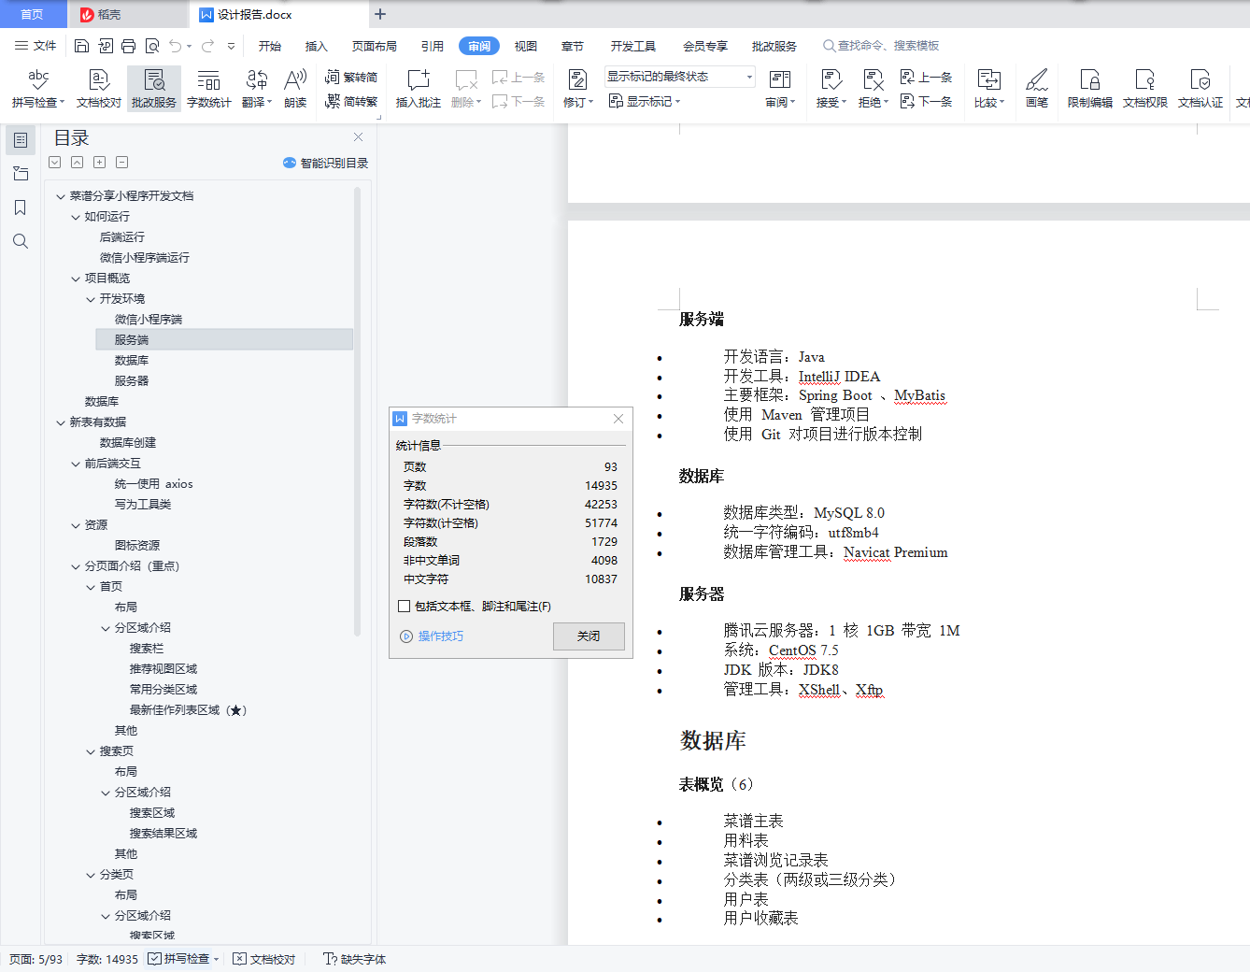Switch to the 开始 ribbon tab
The image size is (1250, 972).
[270, 46]
